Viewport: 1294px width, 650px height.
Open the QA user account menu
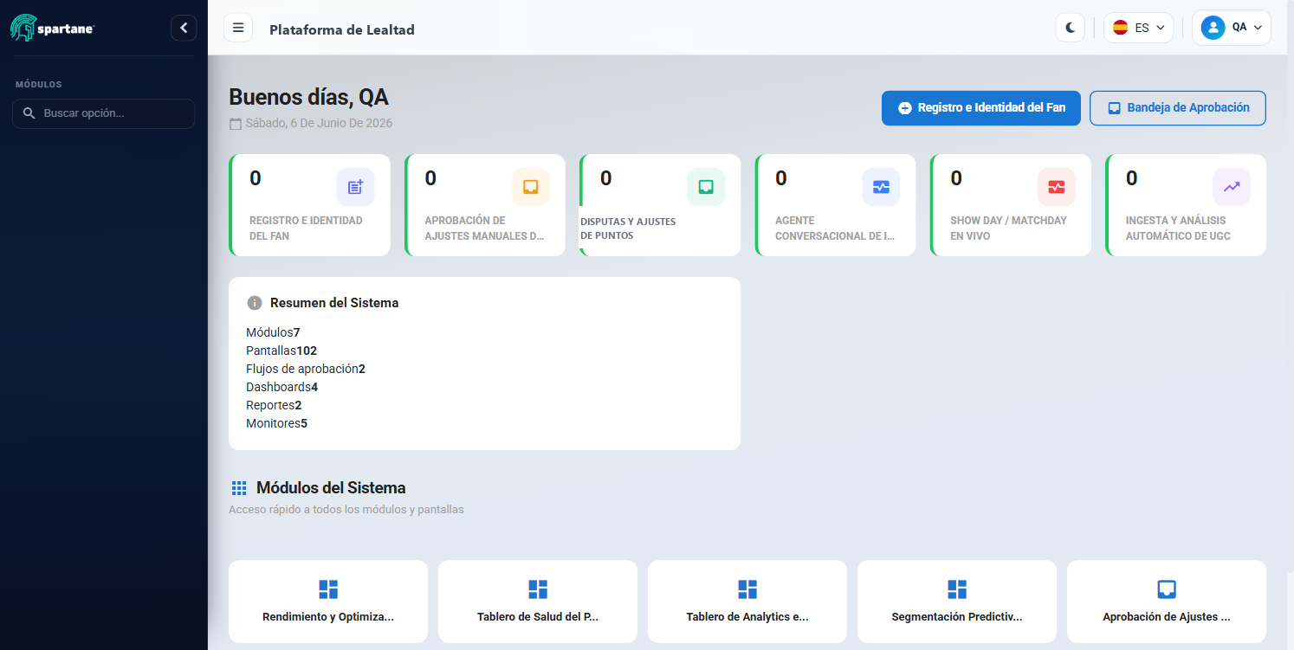coord(1232,28)
